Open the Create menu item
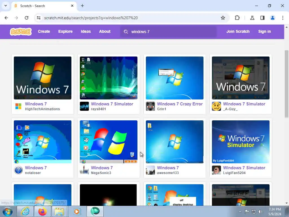 [44, 32]
